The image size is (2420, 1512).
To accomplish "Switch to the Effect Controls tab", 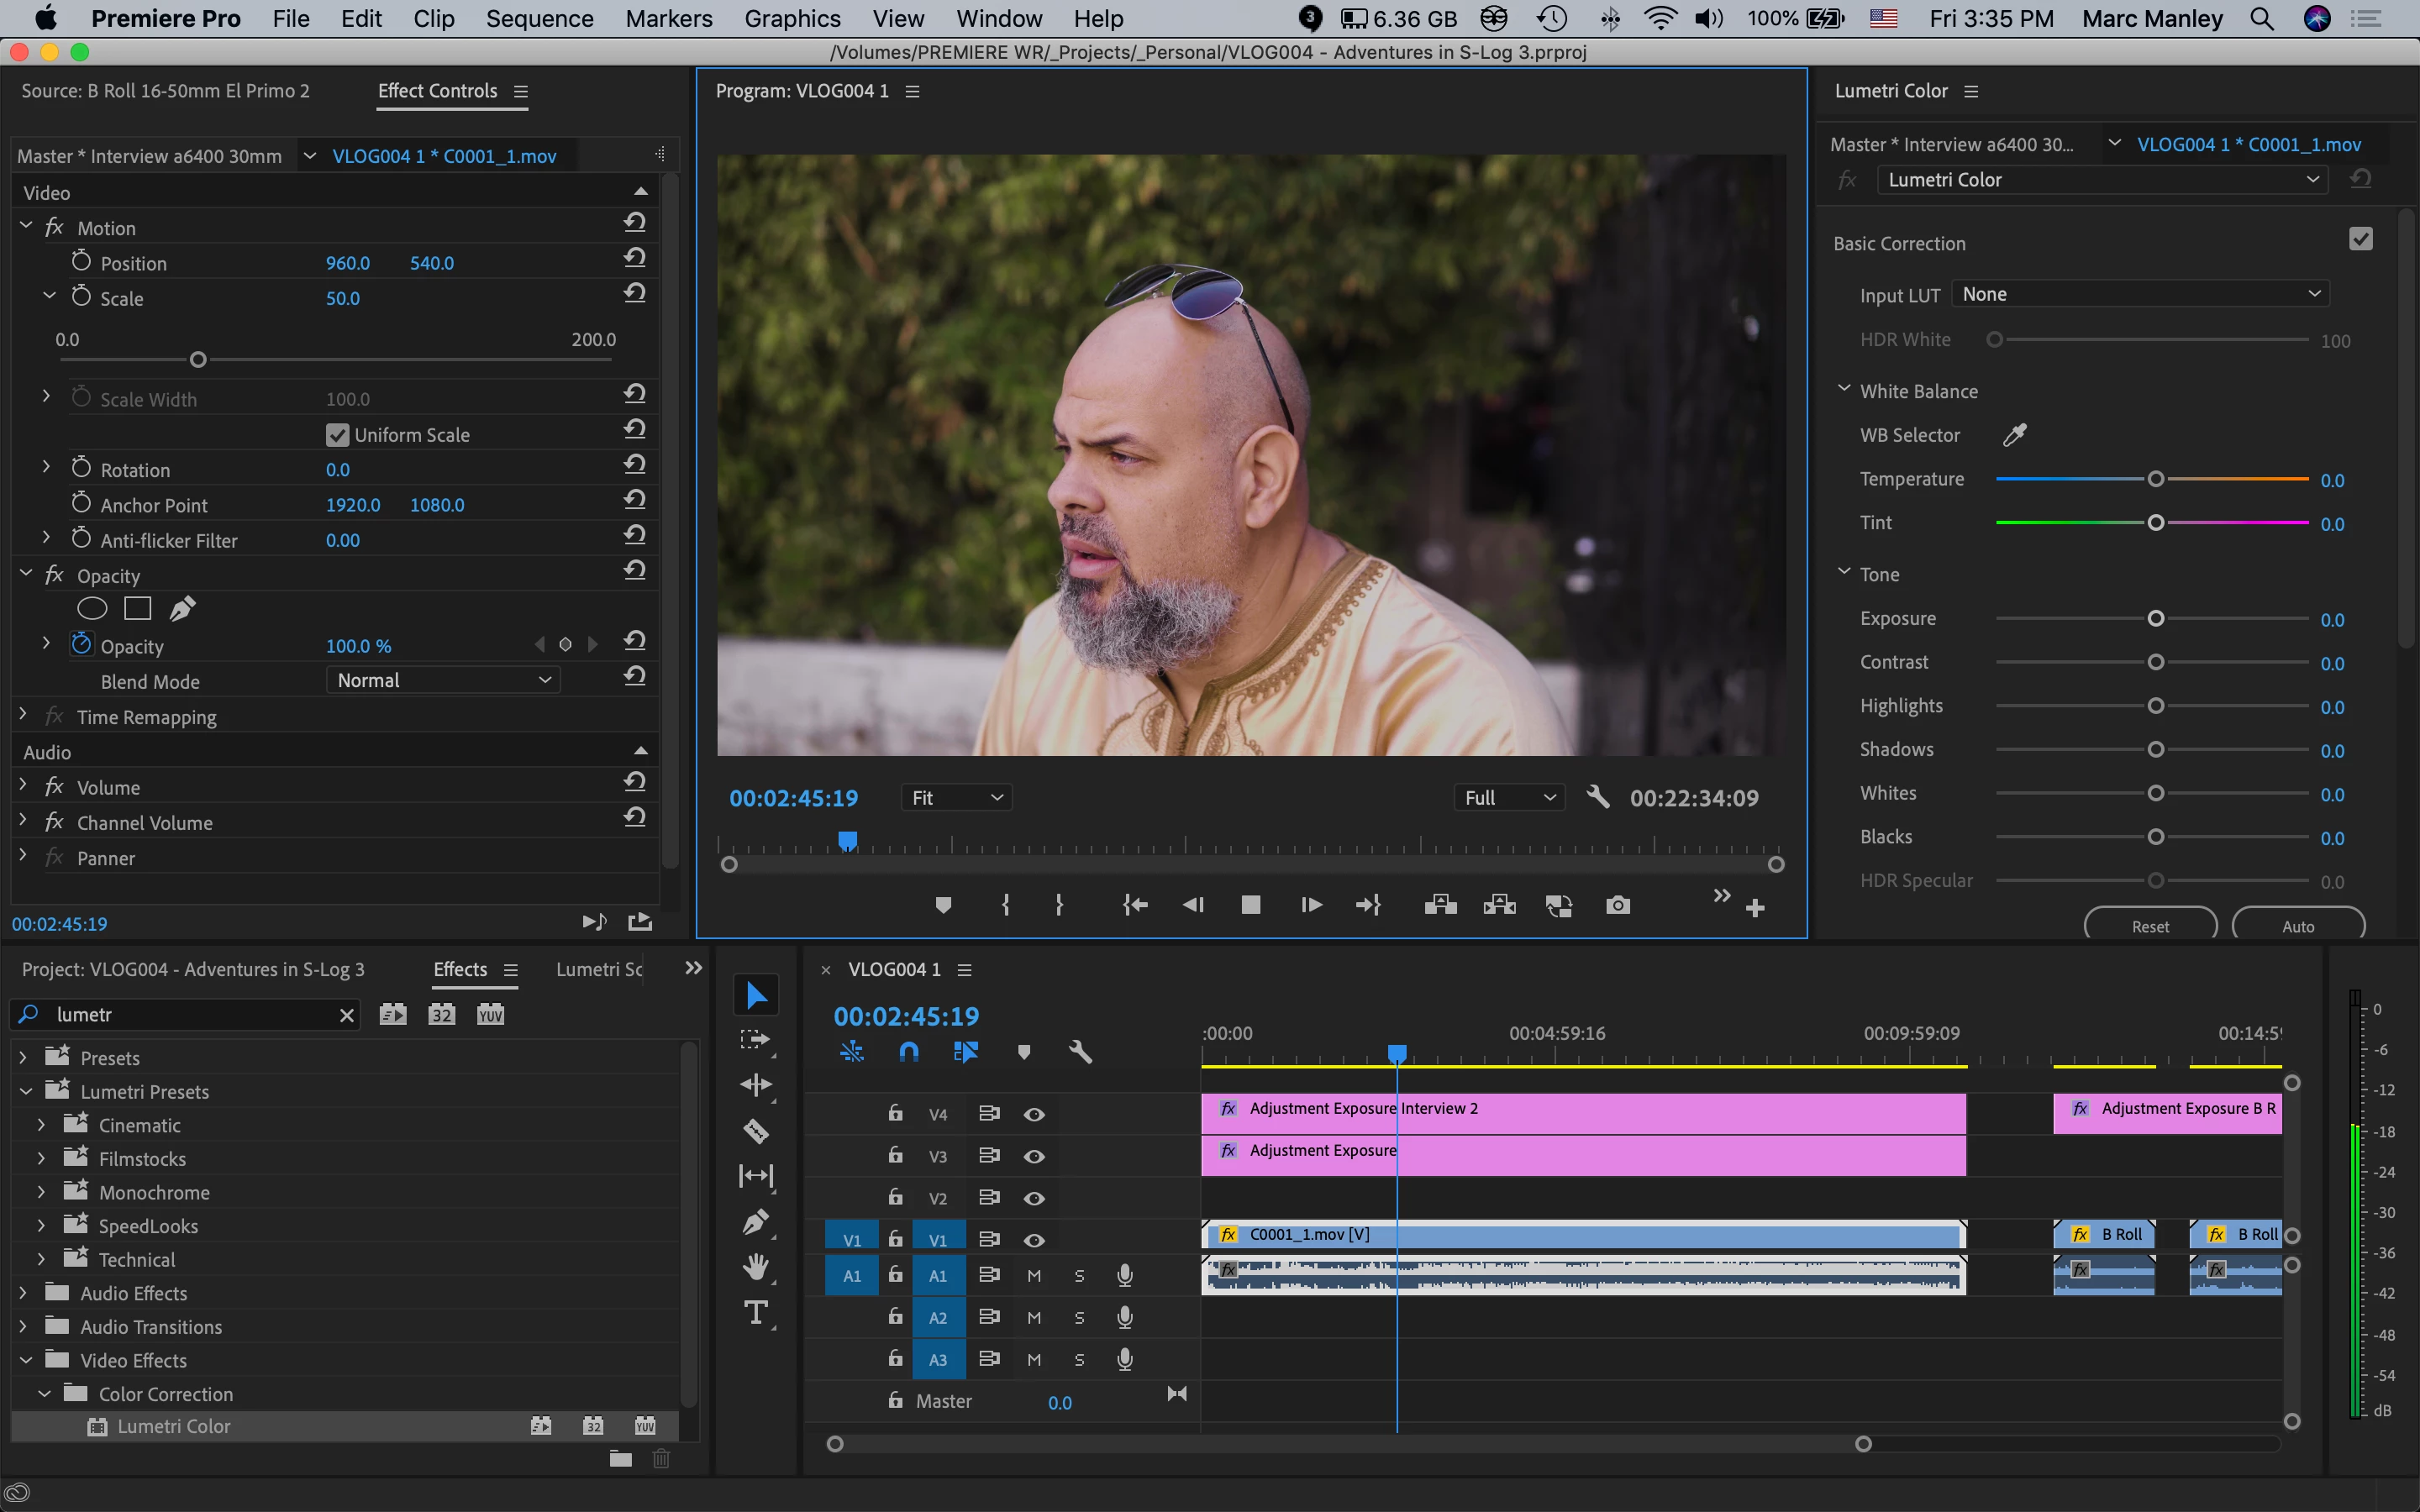I will click(x=437, y=91).
